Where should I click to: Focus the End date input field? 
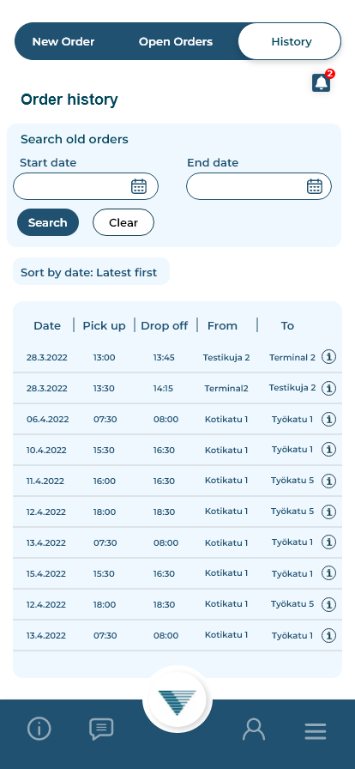[259, 186]
